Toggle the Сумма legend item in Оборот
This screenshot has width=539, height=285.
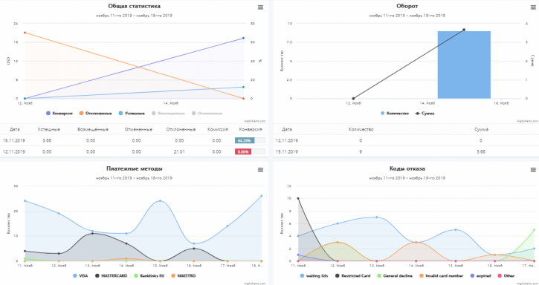coord(425,114)
